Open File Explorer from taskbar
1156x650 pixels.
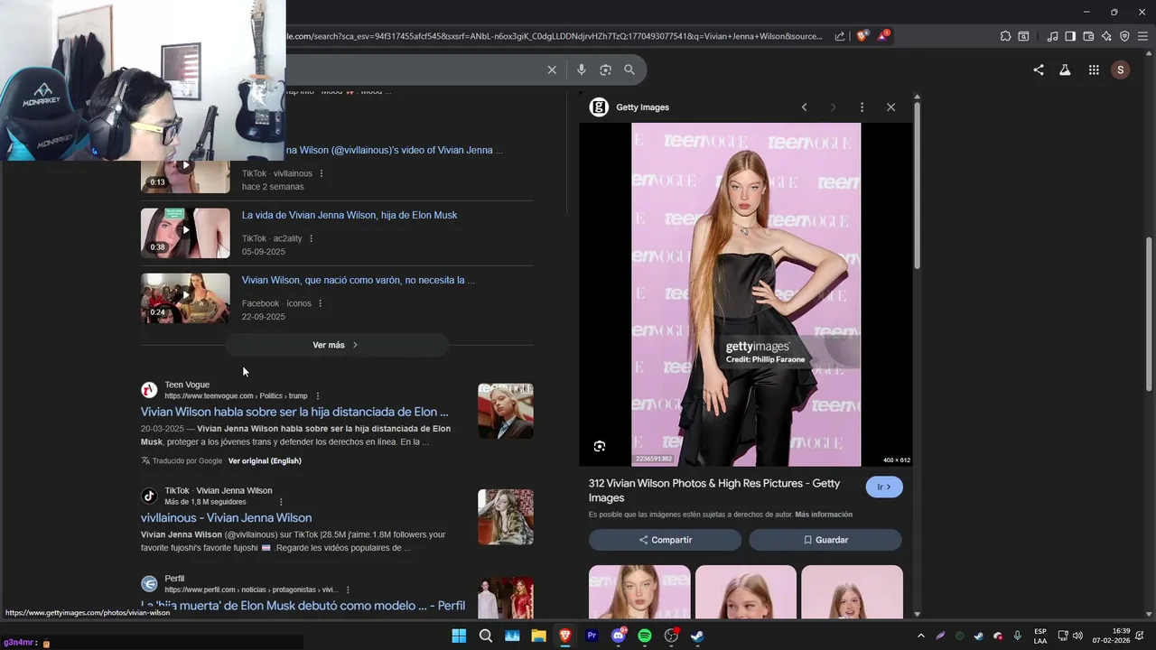[538, 636]
